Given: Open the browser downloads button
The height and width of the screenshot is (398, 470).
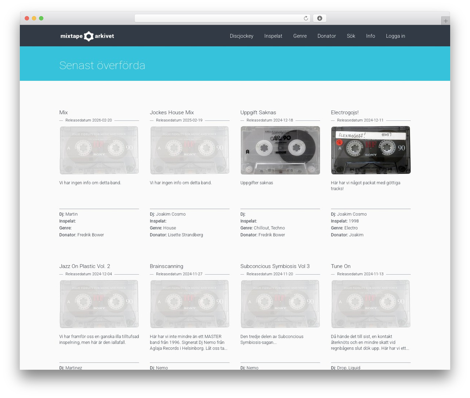Looking at the screenshot, I should tap(319, 18).
